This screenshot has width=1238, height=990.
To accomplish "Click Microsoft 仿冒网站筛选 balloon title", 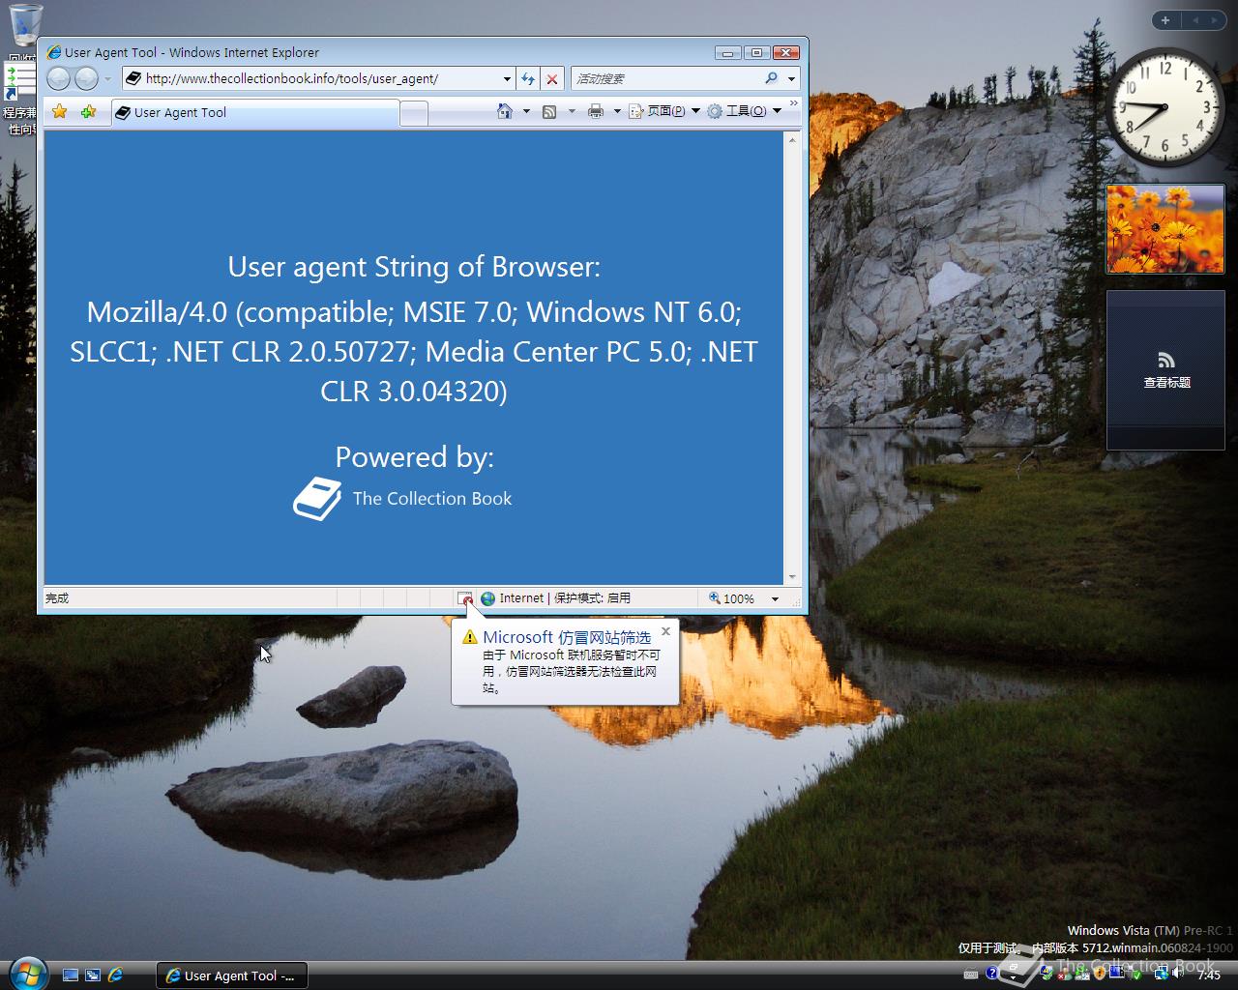I will [567, 637].
